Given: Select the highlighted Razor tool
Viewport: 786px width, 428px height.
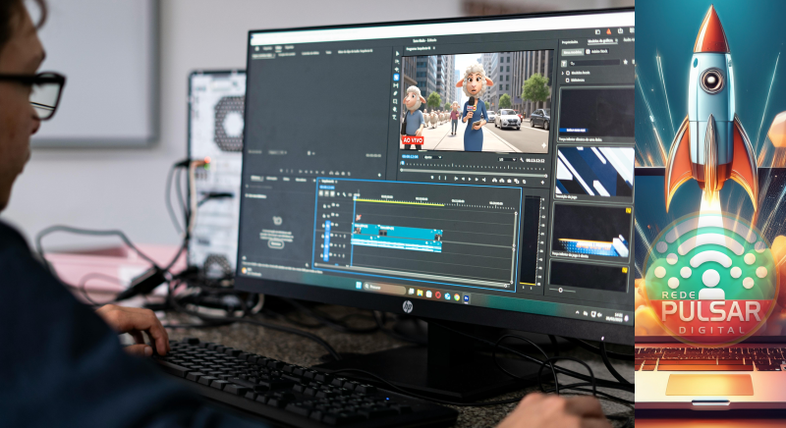Looking at the screenshot, I should point(396,78).
